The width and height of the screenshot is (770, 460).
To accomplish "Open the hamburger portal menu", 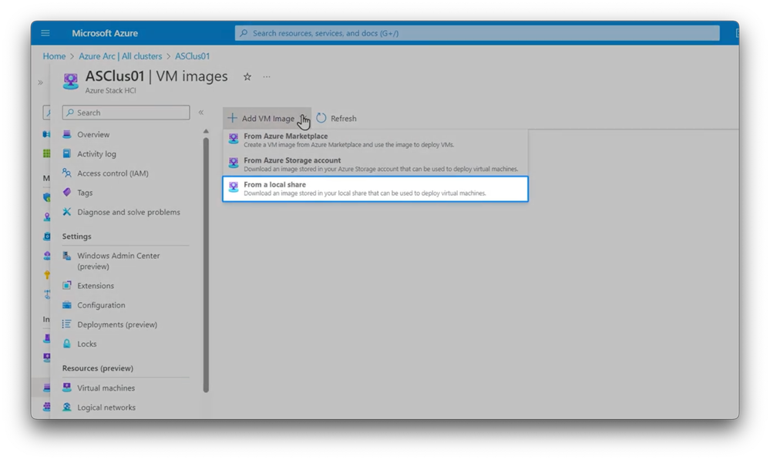I will tap(45, 33).
